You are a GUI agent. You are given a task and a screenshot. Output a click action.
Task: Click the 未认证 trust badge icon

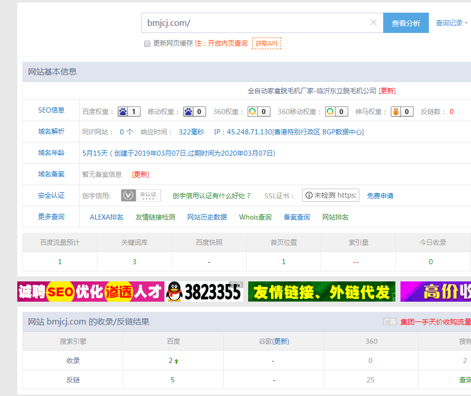141,195
